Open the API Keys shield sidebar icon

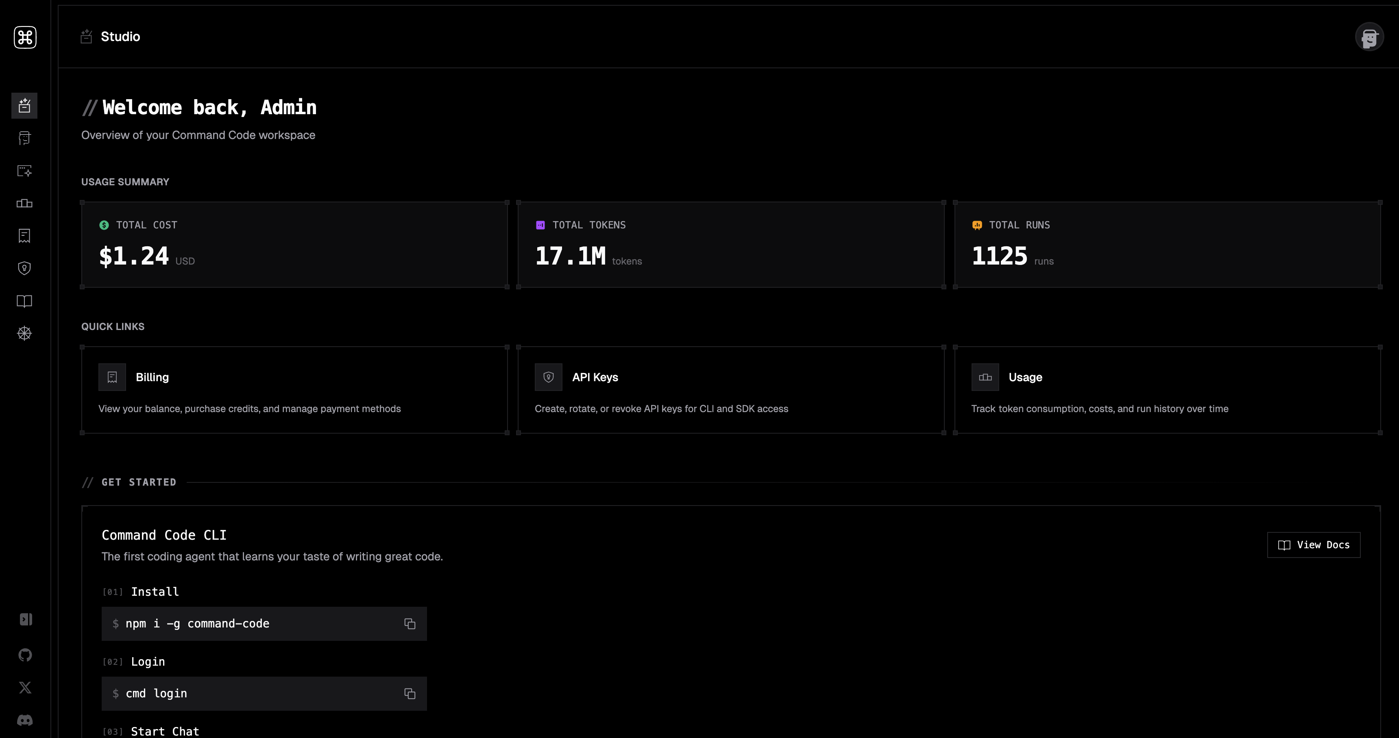click(x=24, y=268)
